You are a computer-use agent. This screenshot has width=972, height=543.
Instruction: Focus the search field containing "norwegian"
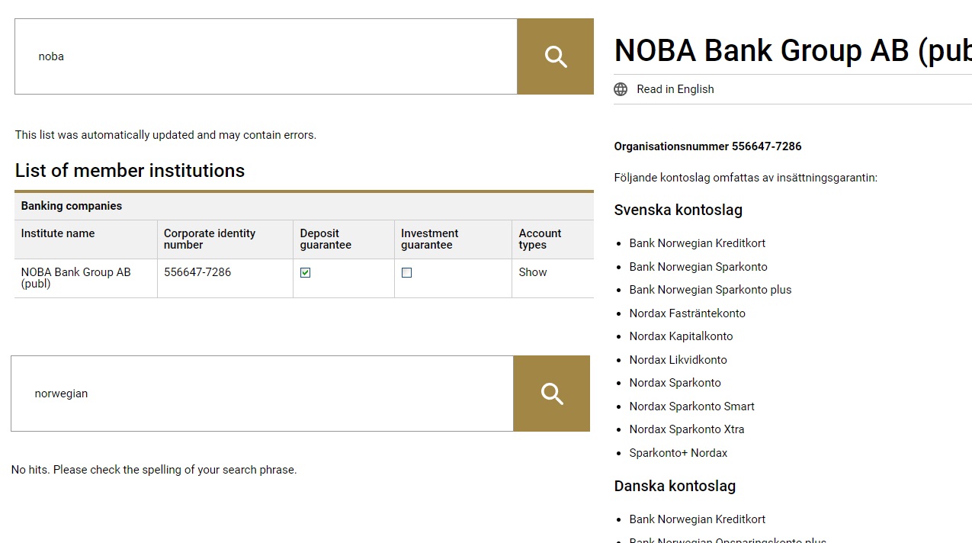click(x=261, y=394)
